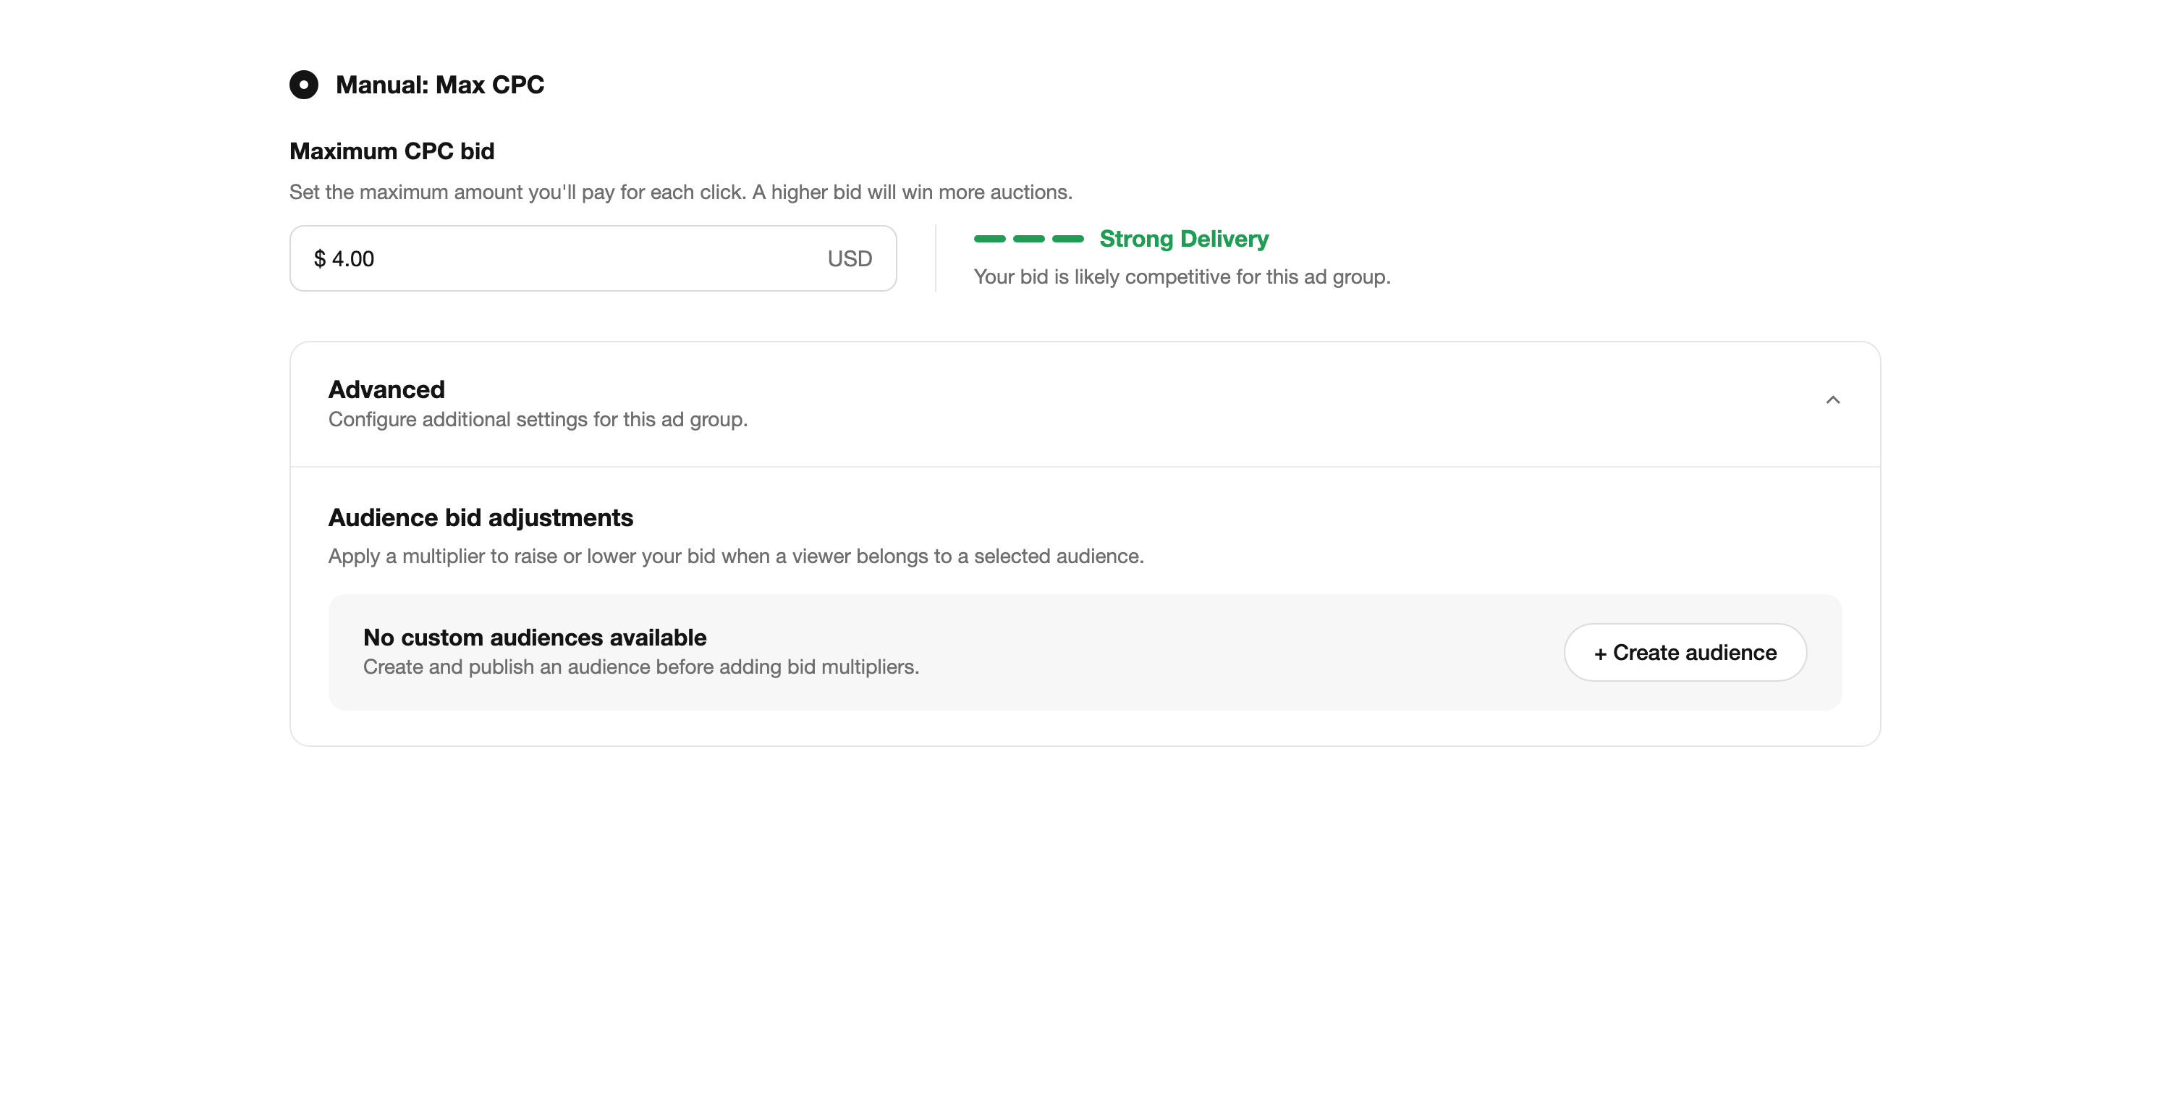This screenshot has width=2171, height=1100.
Task: Select the Manual: Max CPC radio button
Action: [303, 84]
